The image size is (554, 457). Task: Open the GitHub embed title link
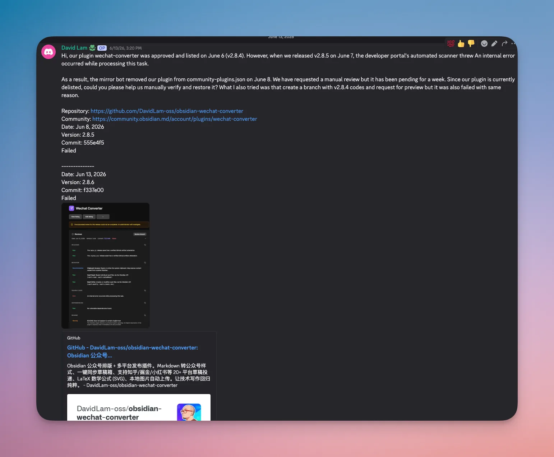point(133,352)
